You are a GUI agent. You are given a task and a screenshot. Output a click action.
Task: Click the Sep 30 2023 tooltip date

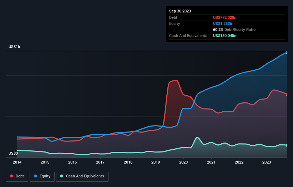(180, 11)
